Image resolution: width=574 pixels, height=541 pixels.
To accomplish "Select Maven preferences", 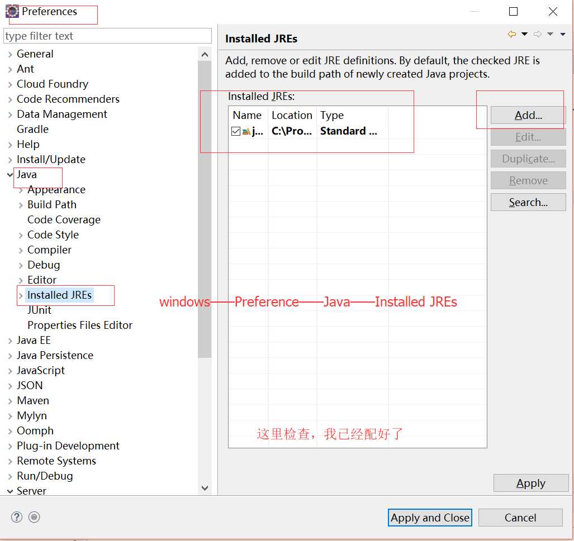I will coord(33,400).
